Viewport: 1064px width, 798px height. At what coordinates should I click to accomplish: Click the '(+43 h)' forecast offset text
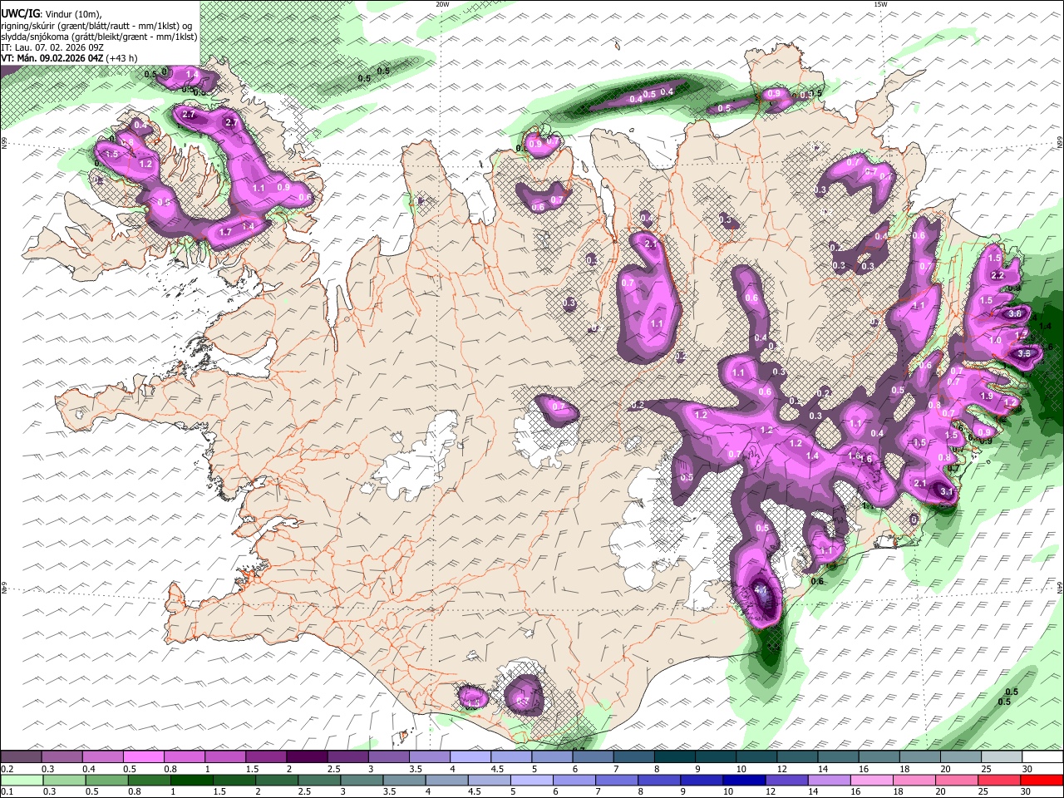[x=121, y=58]
